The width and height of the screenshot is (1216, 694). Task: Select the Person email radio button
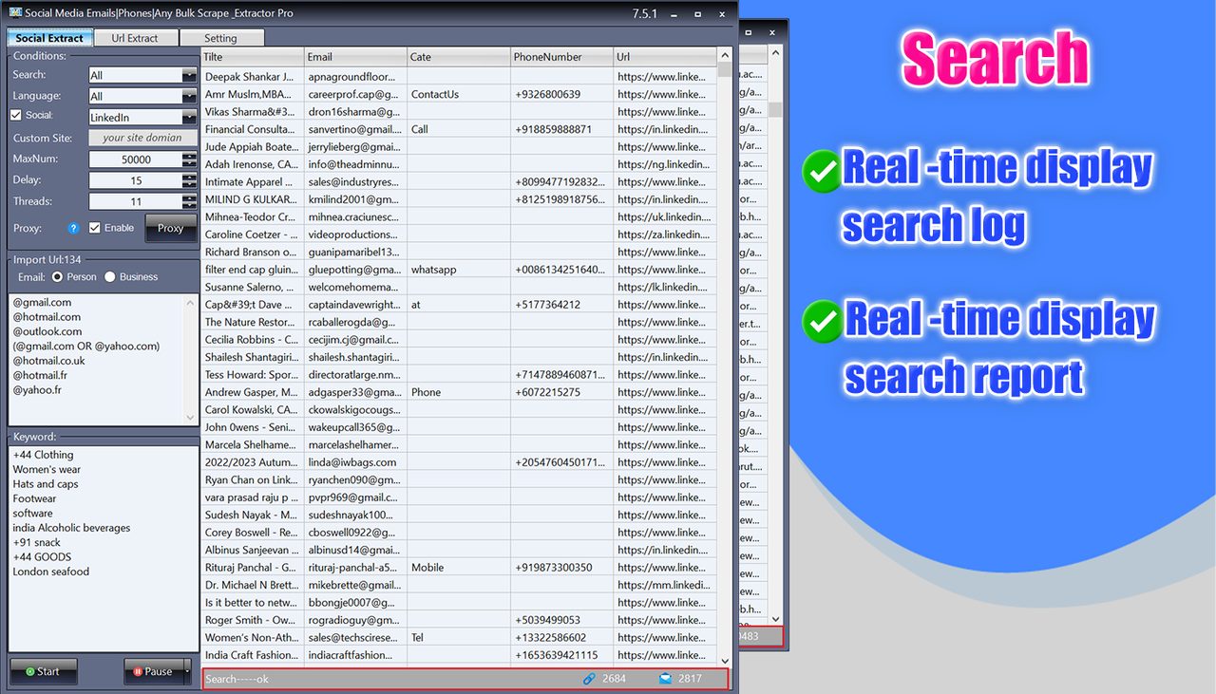[58, 277]
